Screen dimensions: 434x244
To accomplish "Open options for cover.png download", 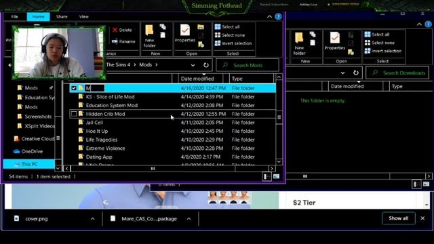I will (92, 219).
